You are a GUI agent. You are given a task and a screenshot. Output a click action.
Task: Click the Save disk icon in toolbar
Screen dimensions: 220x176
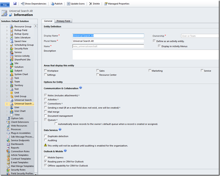coord(15,3)
